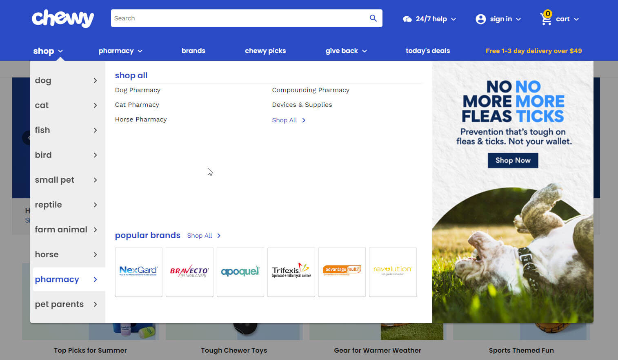Expand the reptile category chevron
Screen dimensions: 618x360
(x=95, y=205)
